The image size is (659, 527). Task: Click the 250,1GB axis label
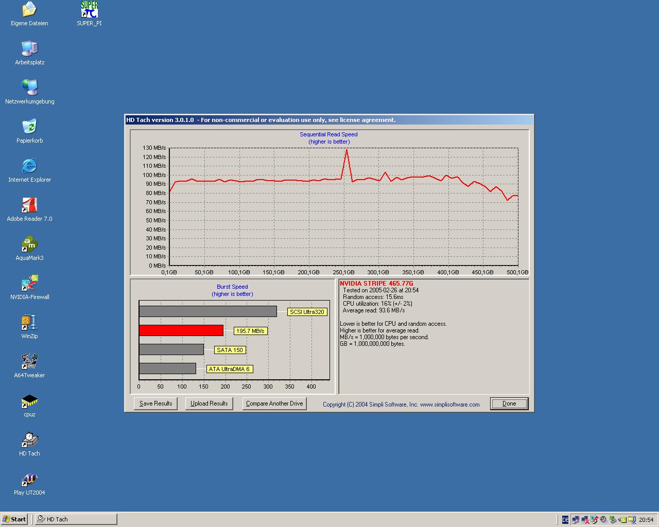click(x=343, y=272)
